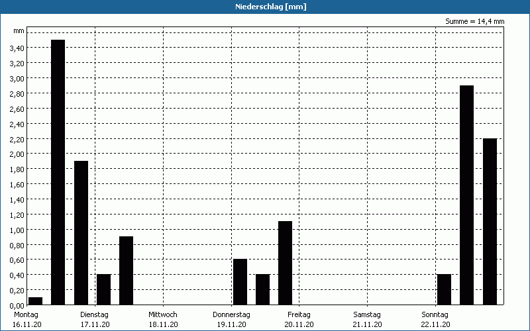Select the Sonntag day label

[435, 315]
